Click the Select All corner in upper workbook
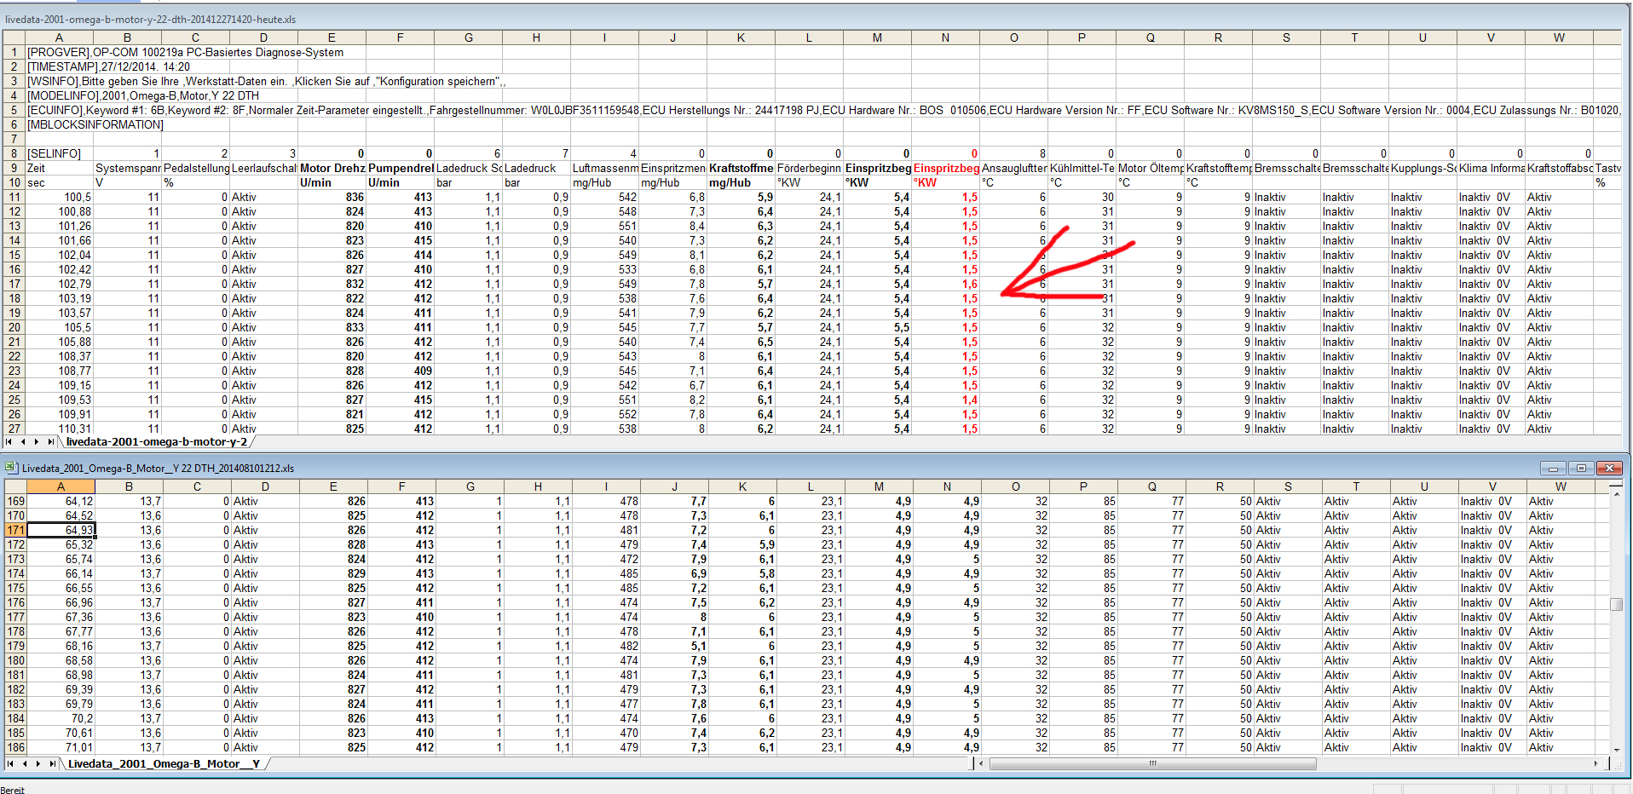 (14, 37)
